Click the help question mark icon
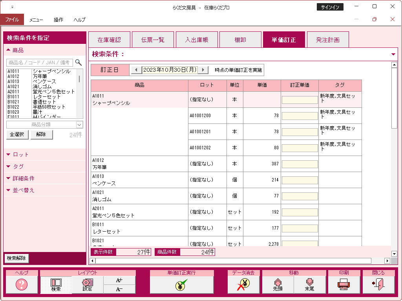The width and height of the screenshot is (402, 301). pos(22,285)
